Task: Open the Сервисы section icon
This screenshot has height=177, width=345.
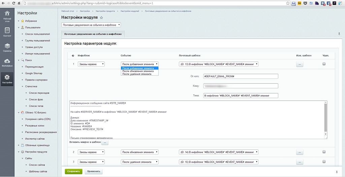Action: click(7, 48)
